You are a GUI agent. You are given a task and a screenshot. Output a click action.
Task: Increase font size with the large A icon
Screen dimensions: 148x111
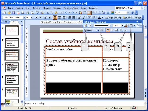pyautogui.click(x=79, y=17)
